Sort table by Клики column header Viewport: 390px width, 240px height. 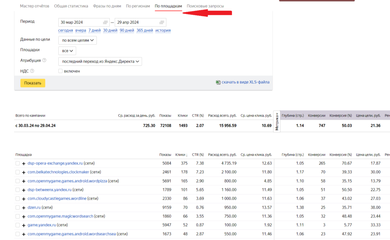pyautogui.click(x=181, y=155)
